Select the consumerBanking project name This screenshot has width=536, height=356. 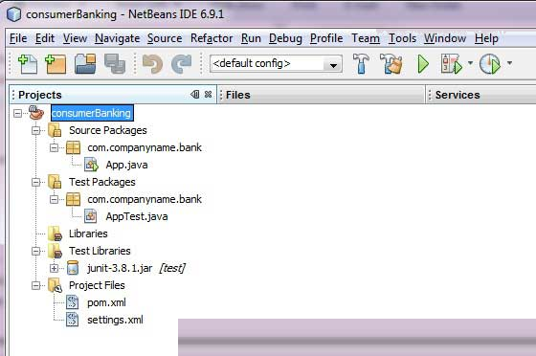[92, 113]
